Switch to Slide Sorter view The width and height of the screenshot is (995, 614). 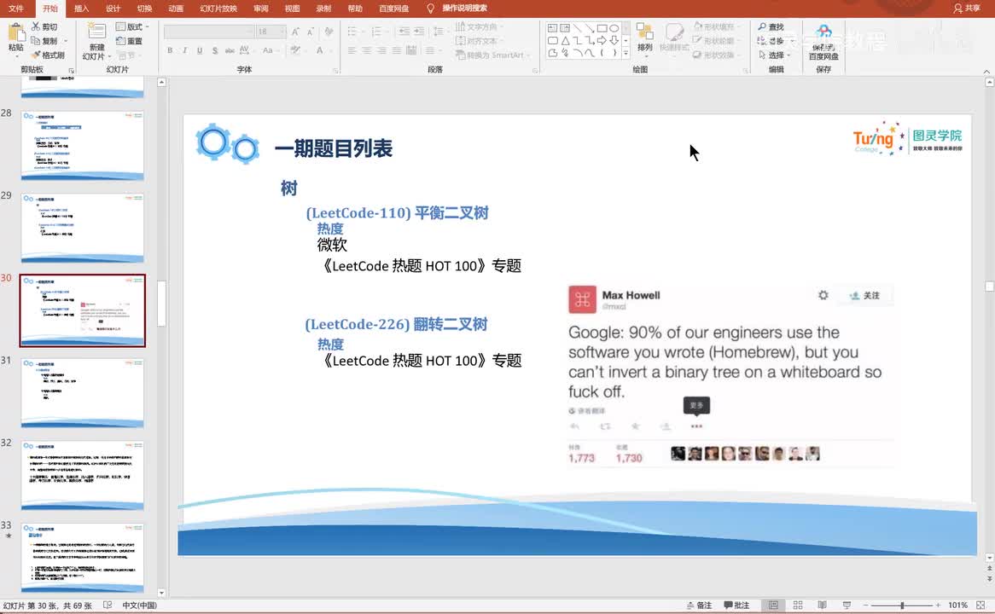click(x=798, y=605)
